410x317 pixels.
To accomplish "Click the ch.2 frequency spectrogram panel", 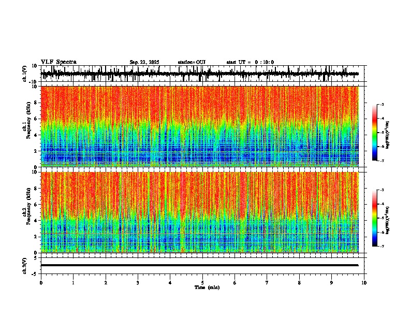I will tap(199, 212).
